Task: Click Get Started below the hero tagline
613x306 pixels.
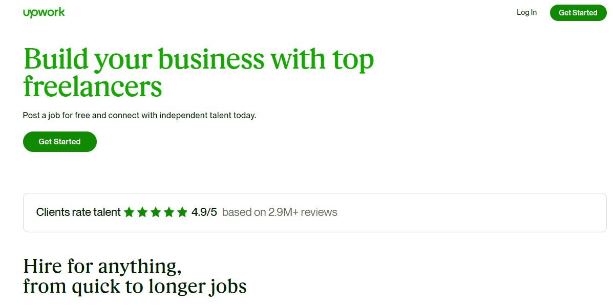Action: [x=59, y=141]
